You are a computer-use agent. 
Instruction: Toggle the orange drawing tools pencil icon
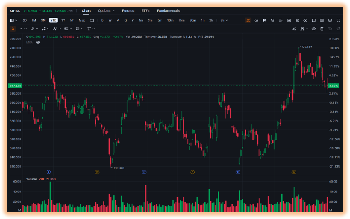pyautogui.click(x=248, y=20)
